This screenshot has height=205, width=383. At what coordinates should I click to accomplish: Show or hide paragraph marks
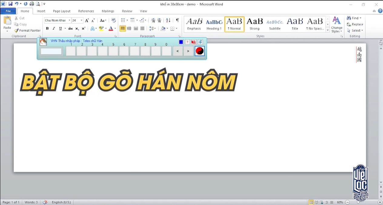point(177,20)
